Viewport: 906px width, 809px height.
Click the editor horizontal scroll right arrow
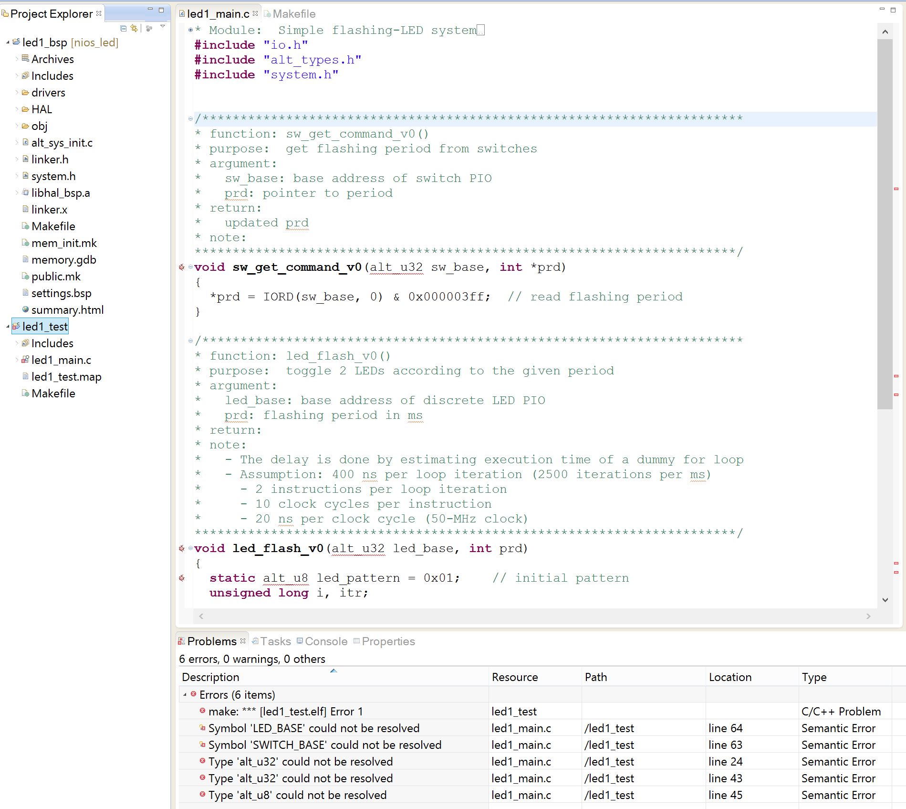(868, 616)
